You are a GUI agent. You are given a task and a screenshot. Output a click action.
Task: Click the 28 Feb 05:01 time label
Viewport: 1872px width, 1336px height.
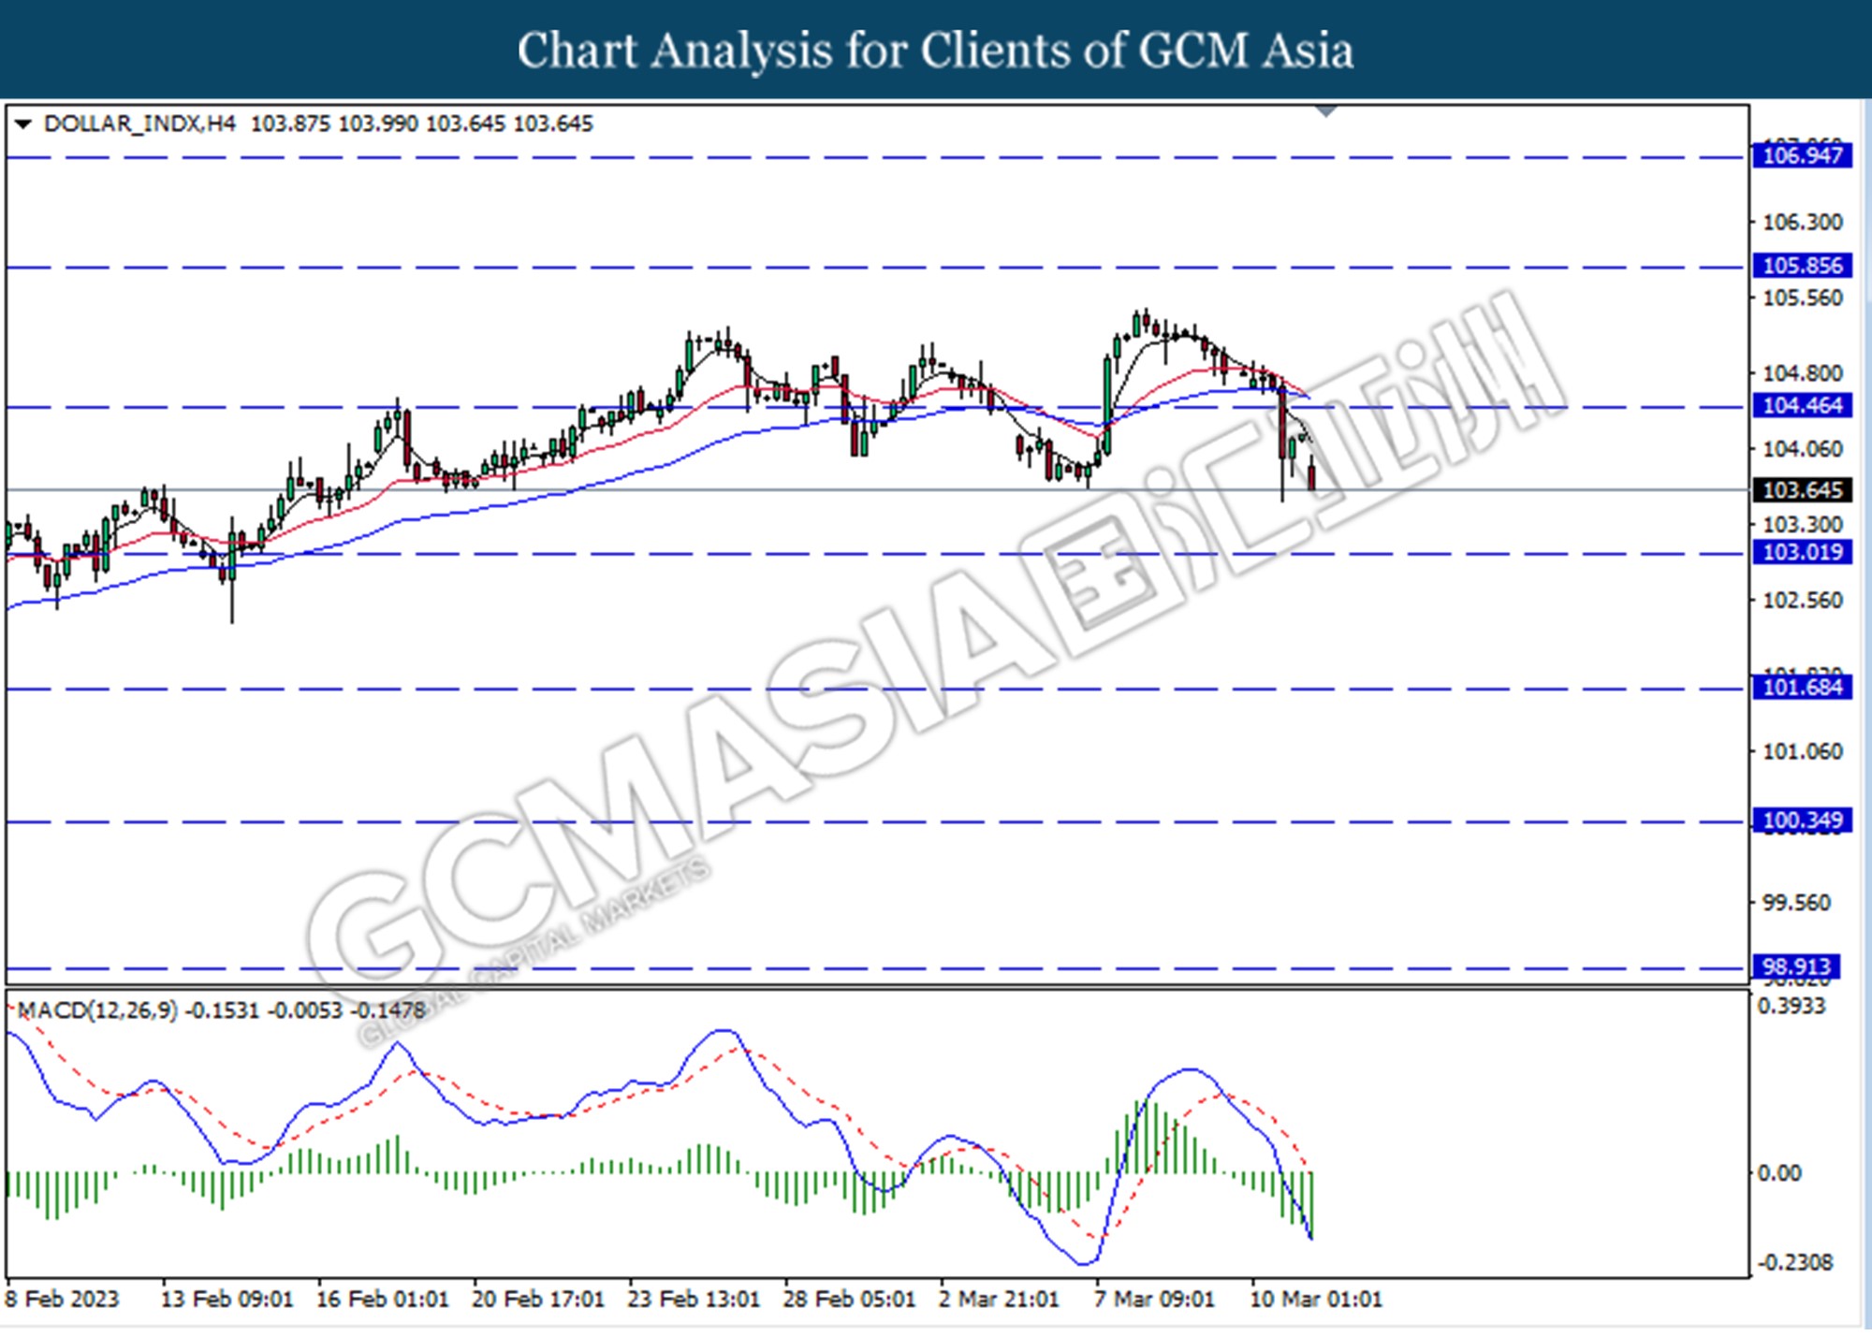click(x=849, y=1300)
